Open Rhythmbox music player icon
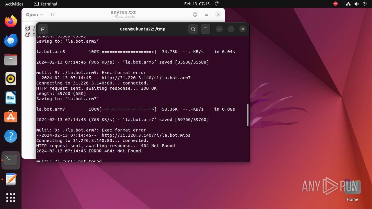 tap(11, 79)
